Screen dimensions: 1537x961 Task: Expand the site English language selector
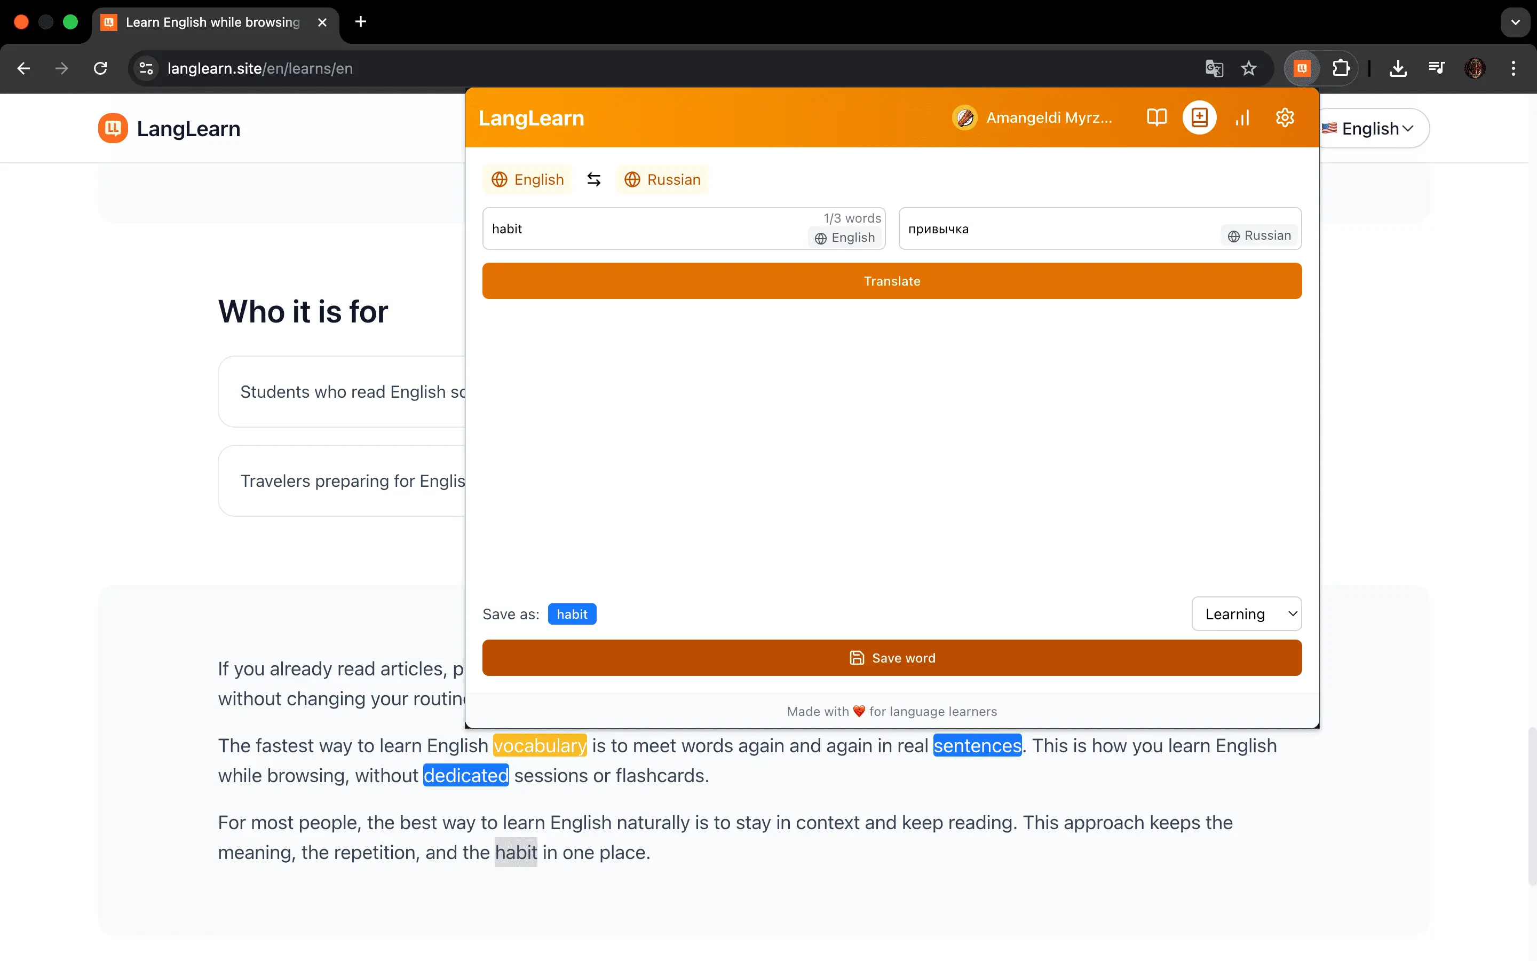tap(1373, 128)
